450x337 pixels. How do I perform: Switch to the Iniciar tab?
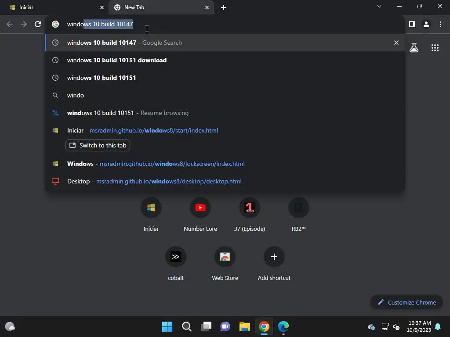click(x=54, y=7)
